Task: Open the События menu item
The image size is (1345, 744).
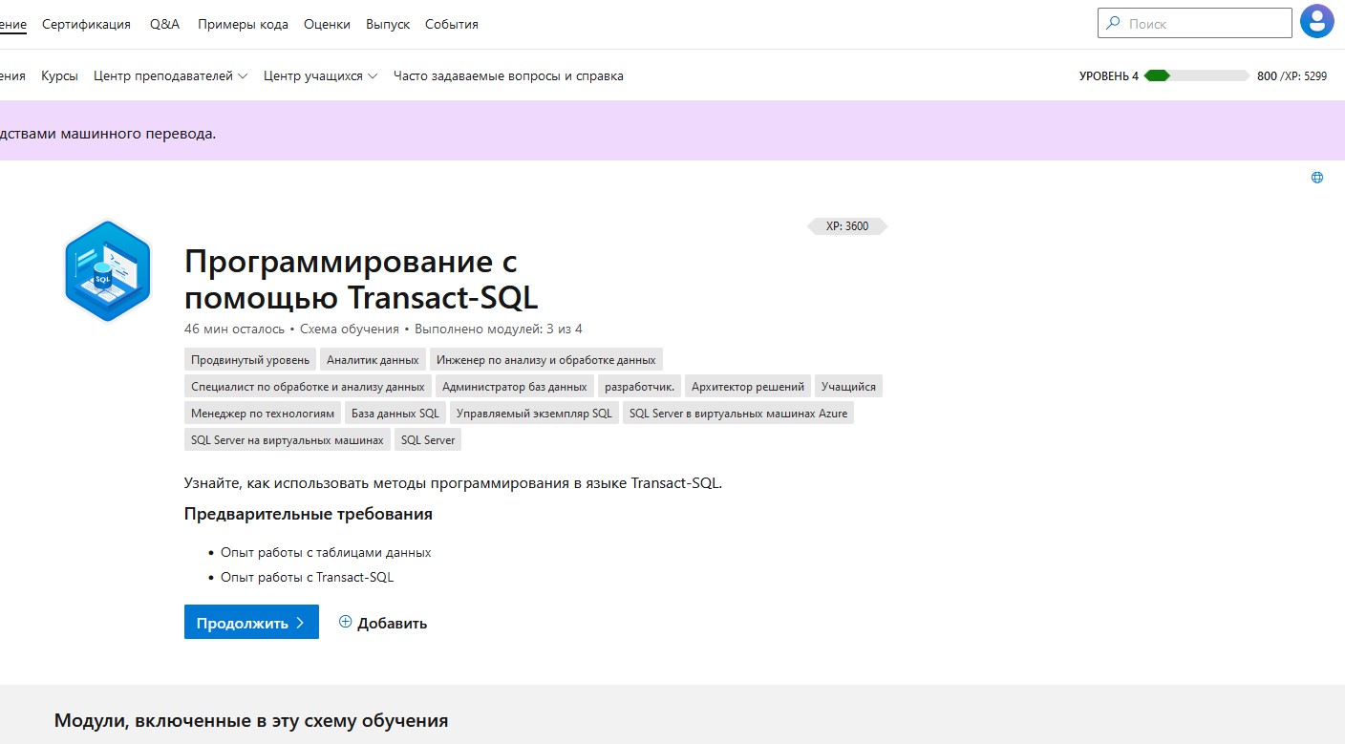Action: (x=452, y=24)
